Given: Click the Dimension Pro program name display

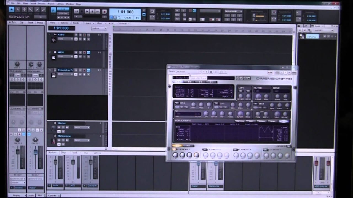Looking at the screenshot, I should point(203,78).
